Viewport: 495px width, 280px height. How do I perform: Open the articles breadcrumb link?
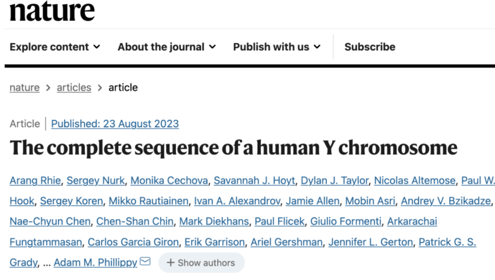[x=74, y=87]
